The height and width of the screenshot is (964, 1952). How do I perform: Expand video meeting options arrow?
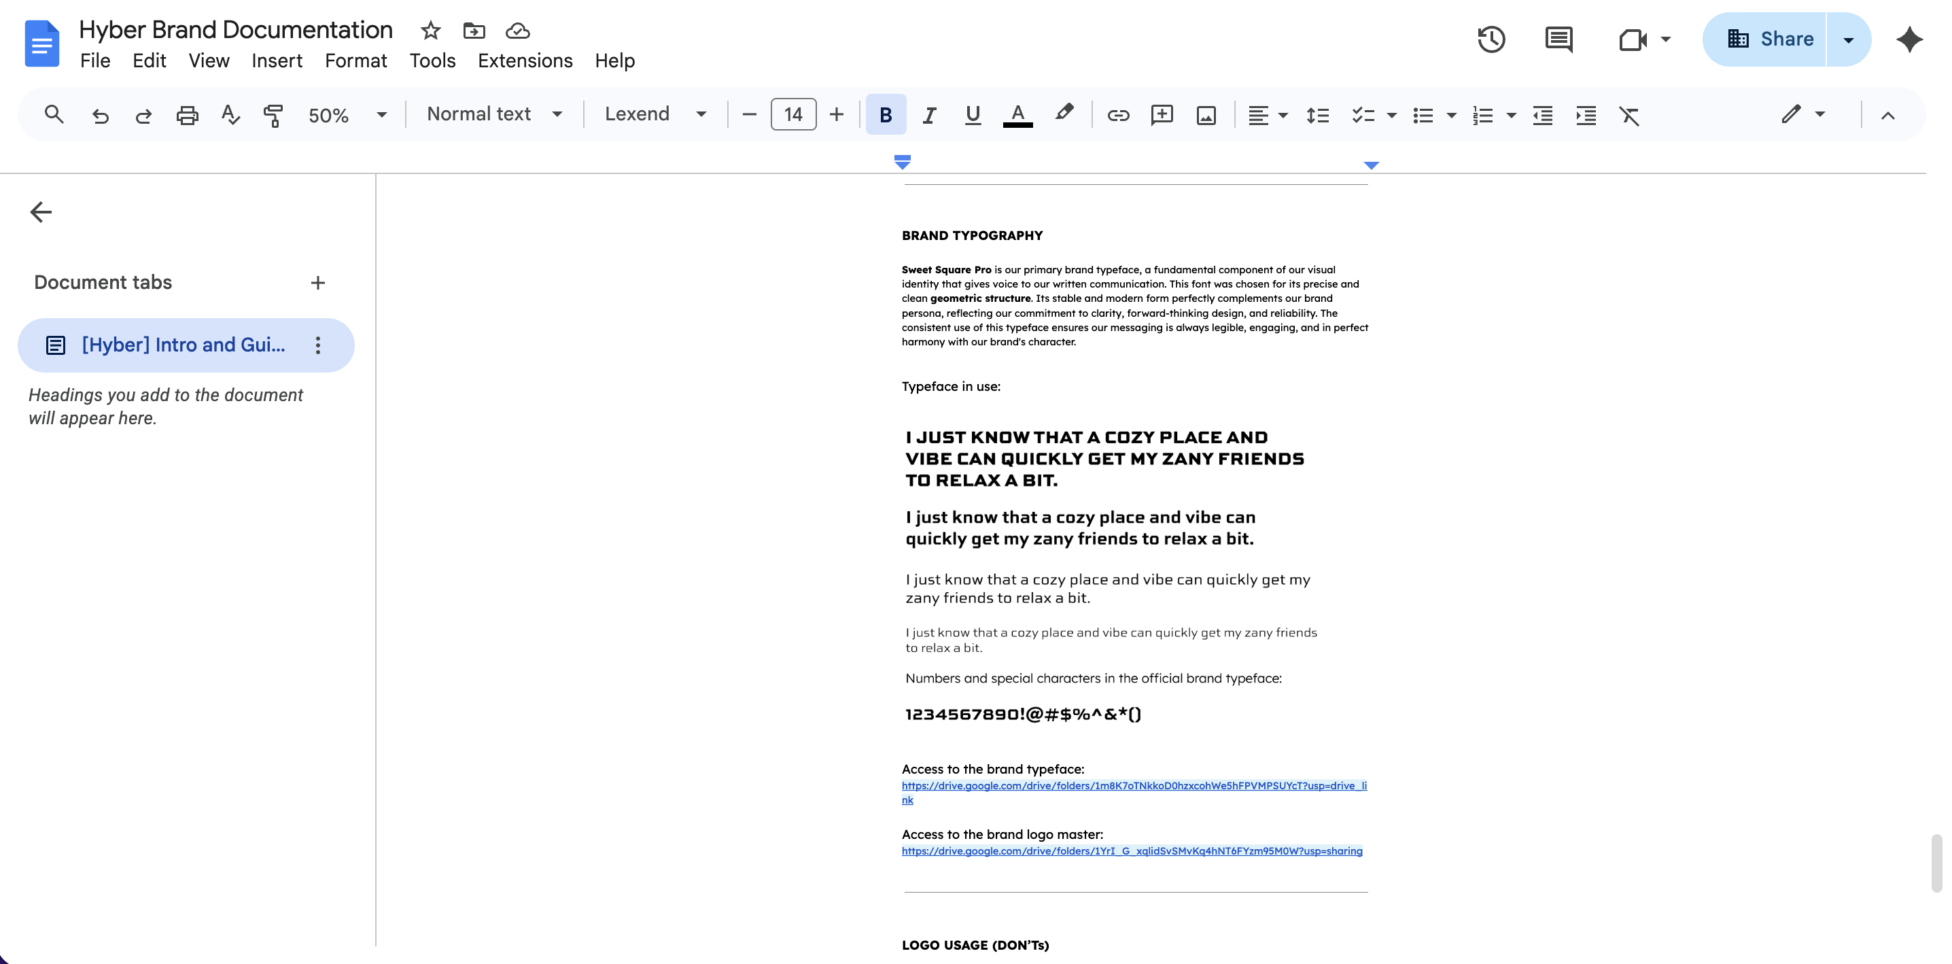click(x=1666, y=39)
